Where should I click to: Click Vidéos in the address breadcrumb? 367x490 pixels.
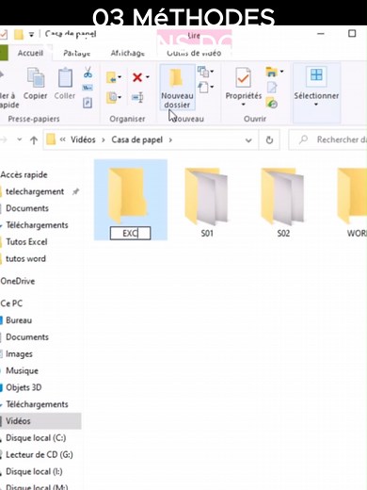83,139
